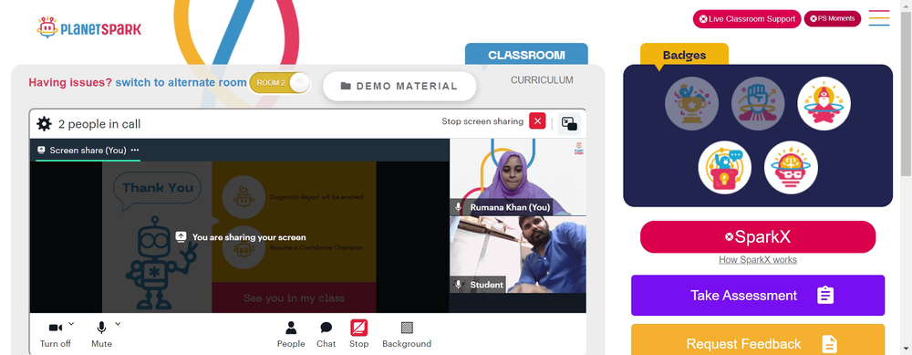Select the meditating wizard badge
This screenshot has width=912, height=355.
click(x=824, y=104)
